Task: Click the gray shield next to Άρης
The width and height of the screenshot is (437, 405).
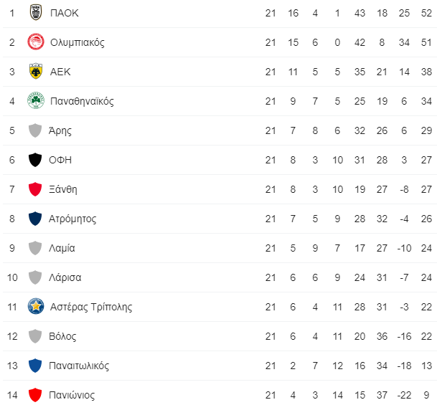Action: pos(35,130)
